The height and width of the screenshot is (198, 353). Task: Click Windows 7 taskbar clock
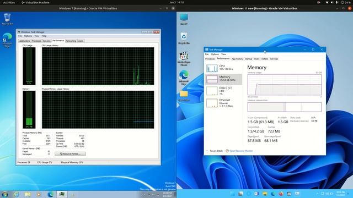pyautogui.click(x=167, y=194)
